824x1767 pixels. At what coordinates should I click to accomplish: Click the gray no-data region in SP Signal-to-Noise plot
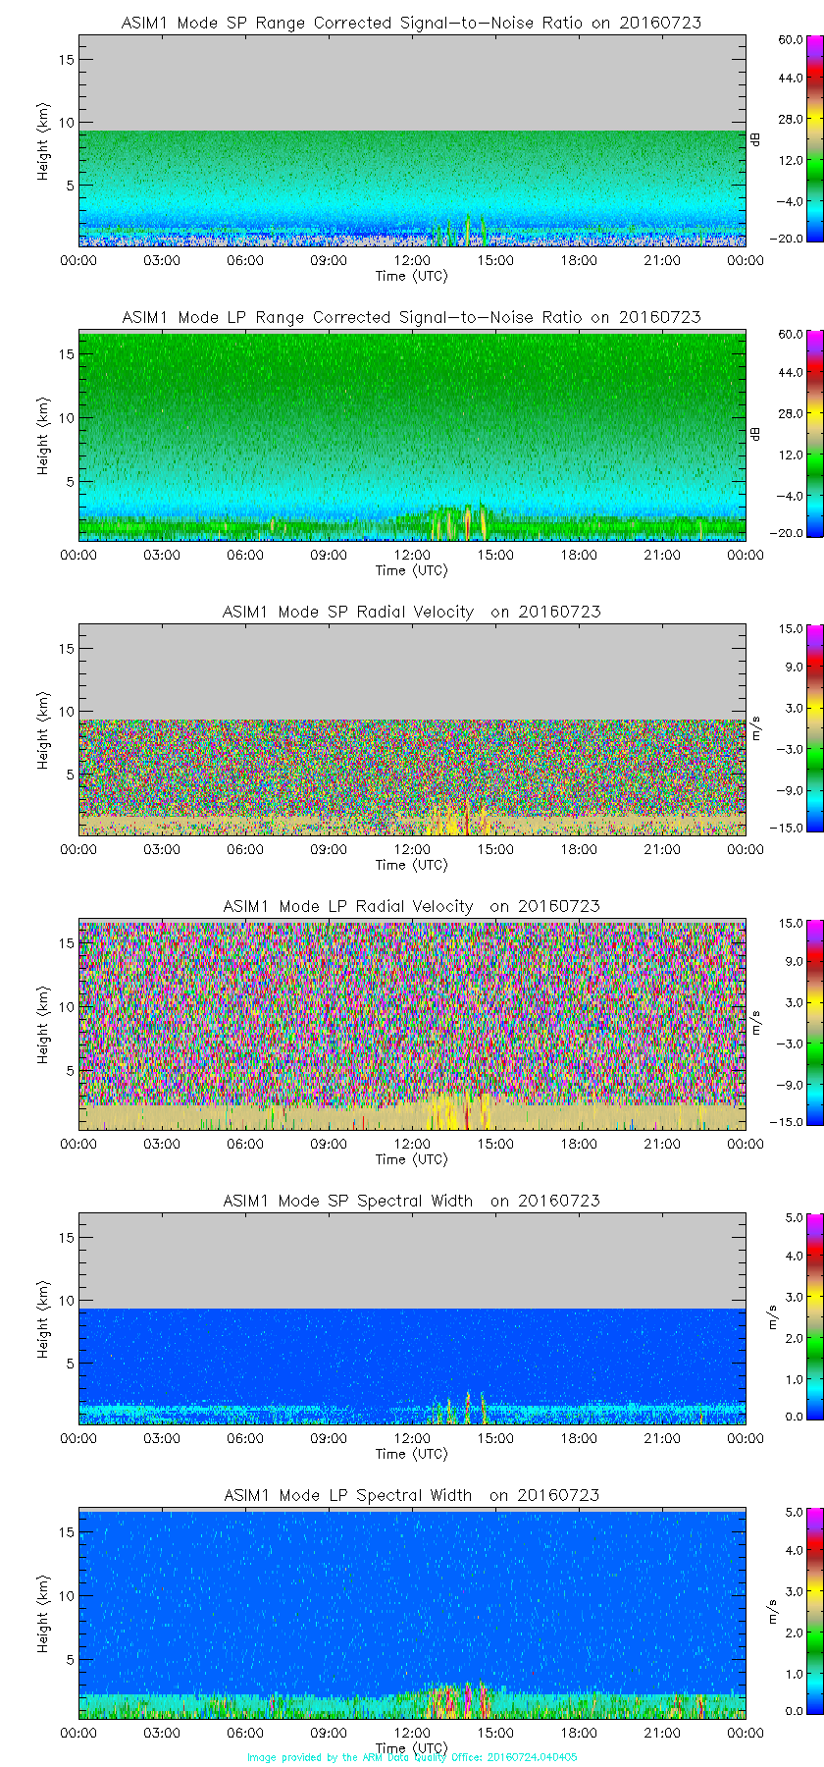[x=412, y=83]
